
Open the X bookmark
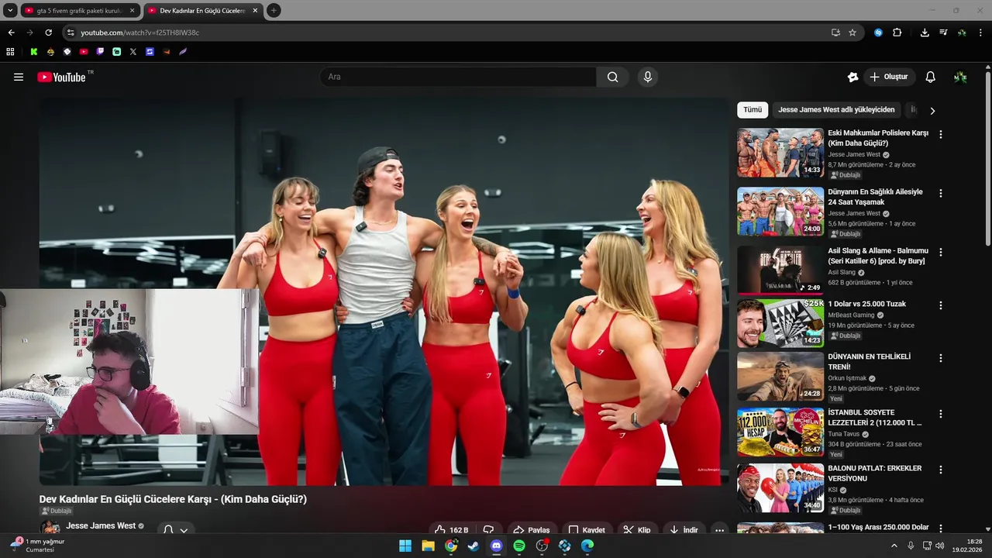133,52
